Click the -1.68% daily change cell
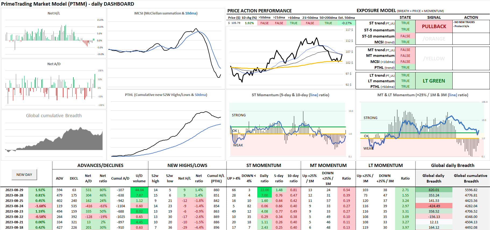 pos(41,206)
